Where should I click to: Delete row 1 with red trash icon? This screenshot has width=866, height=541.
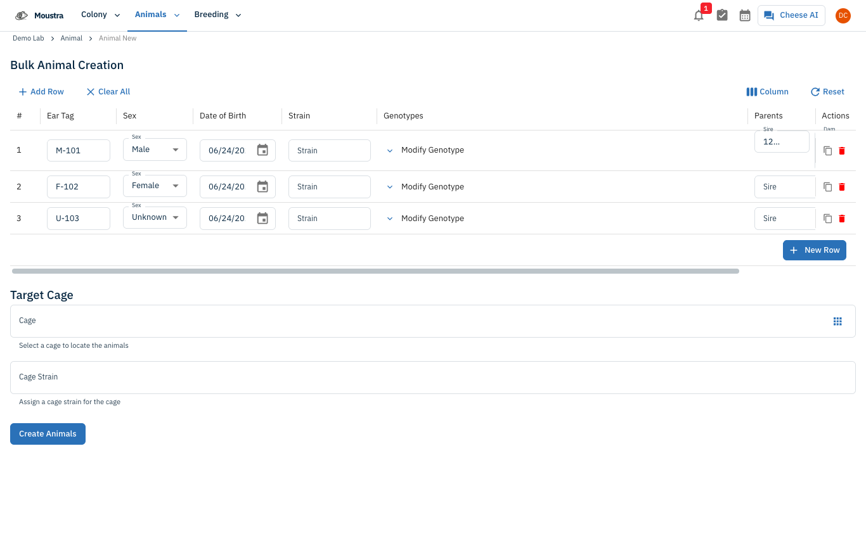point(842,151)
